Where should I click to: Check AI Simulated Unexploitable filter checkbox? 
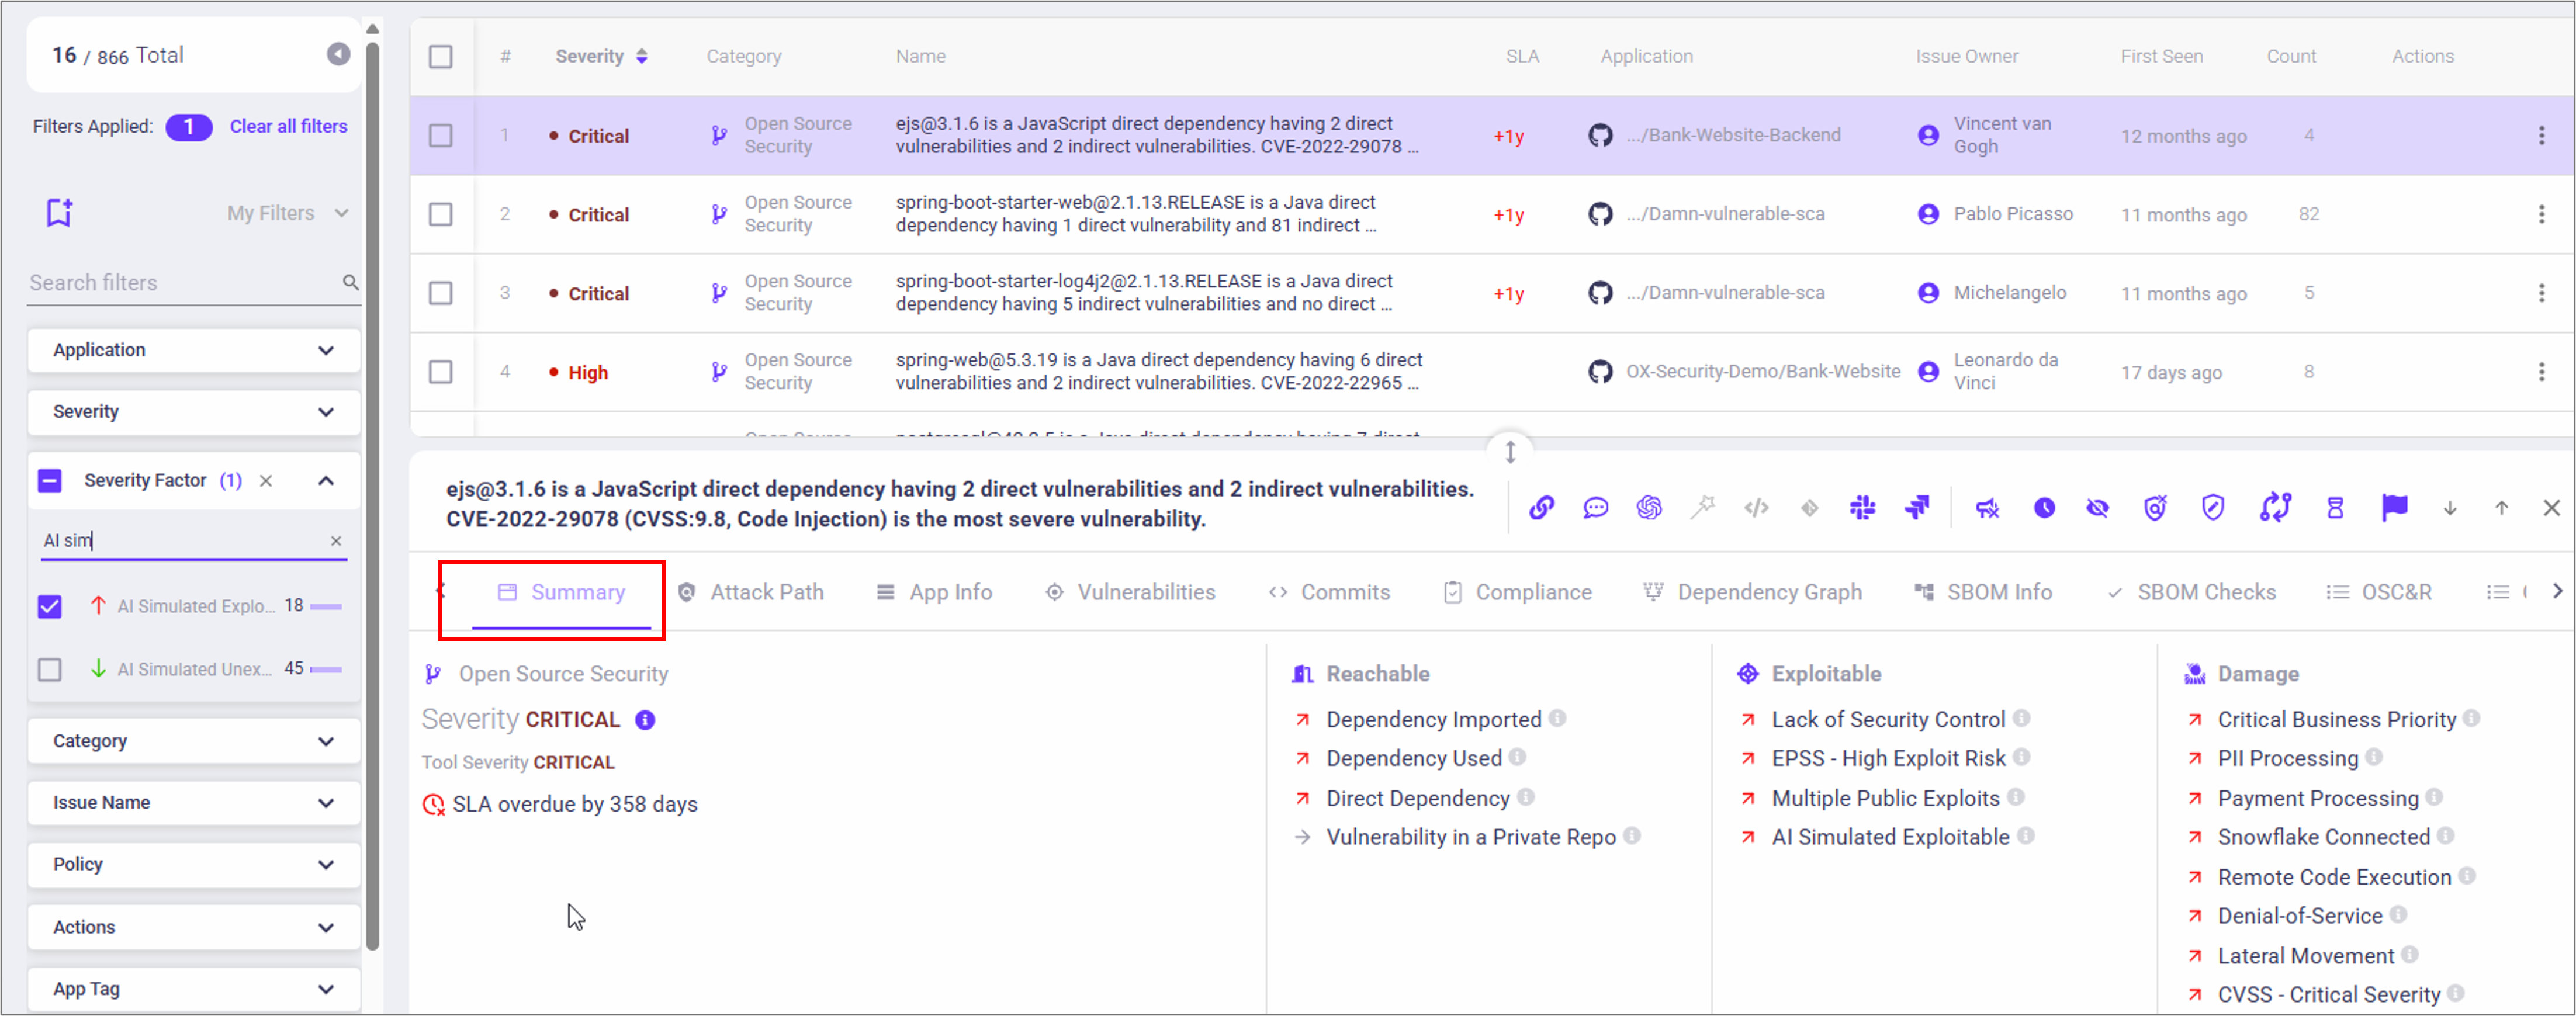pyautogui.click(x=49, y=669)
